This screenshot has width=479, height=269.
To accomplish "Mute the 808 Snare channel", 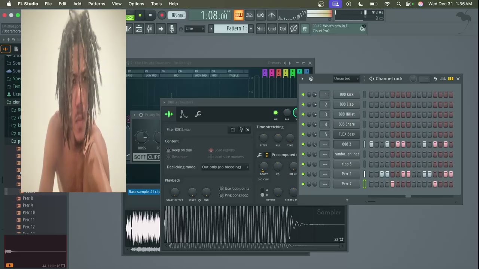I will (x=303, y=124).
